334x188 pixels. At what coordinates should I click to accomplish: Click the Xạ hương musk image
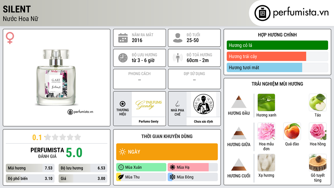(266, 163)
